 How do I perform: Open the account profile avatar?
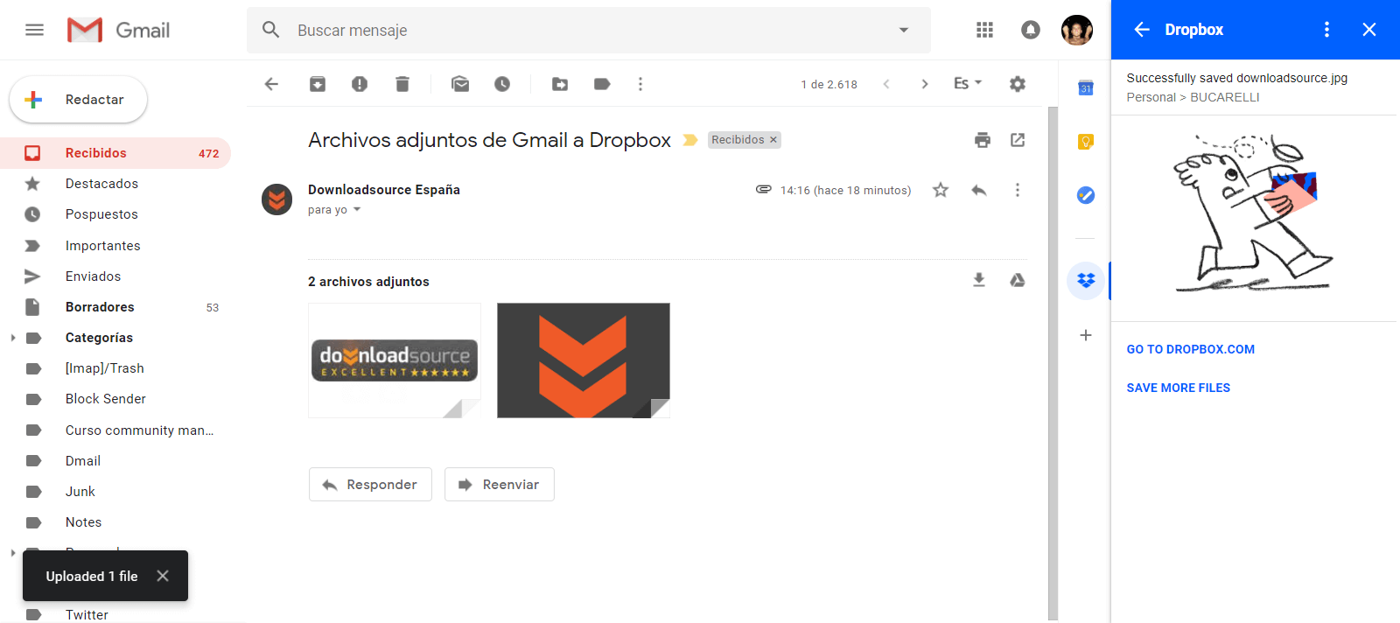tap(1077, 30)
